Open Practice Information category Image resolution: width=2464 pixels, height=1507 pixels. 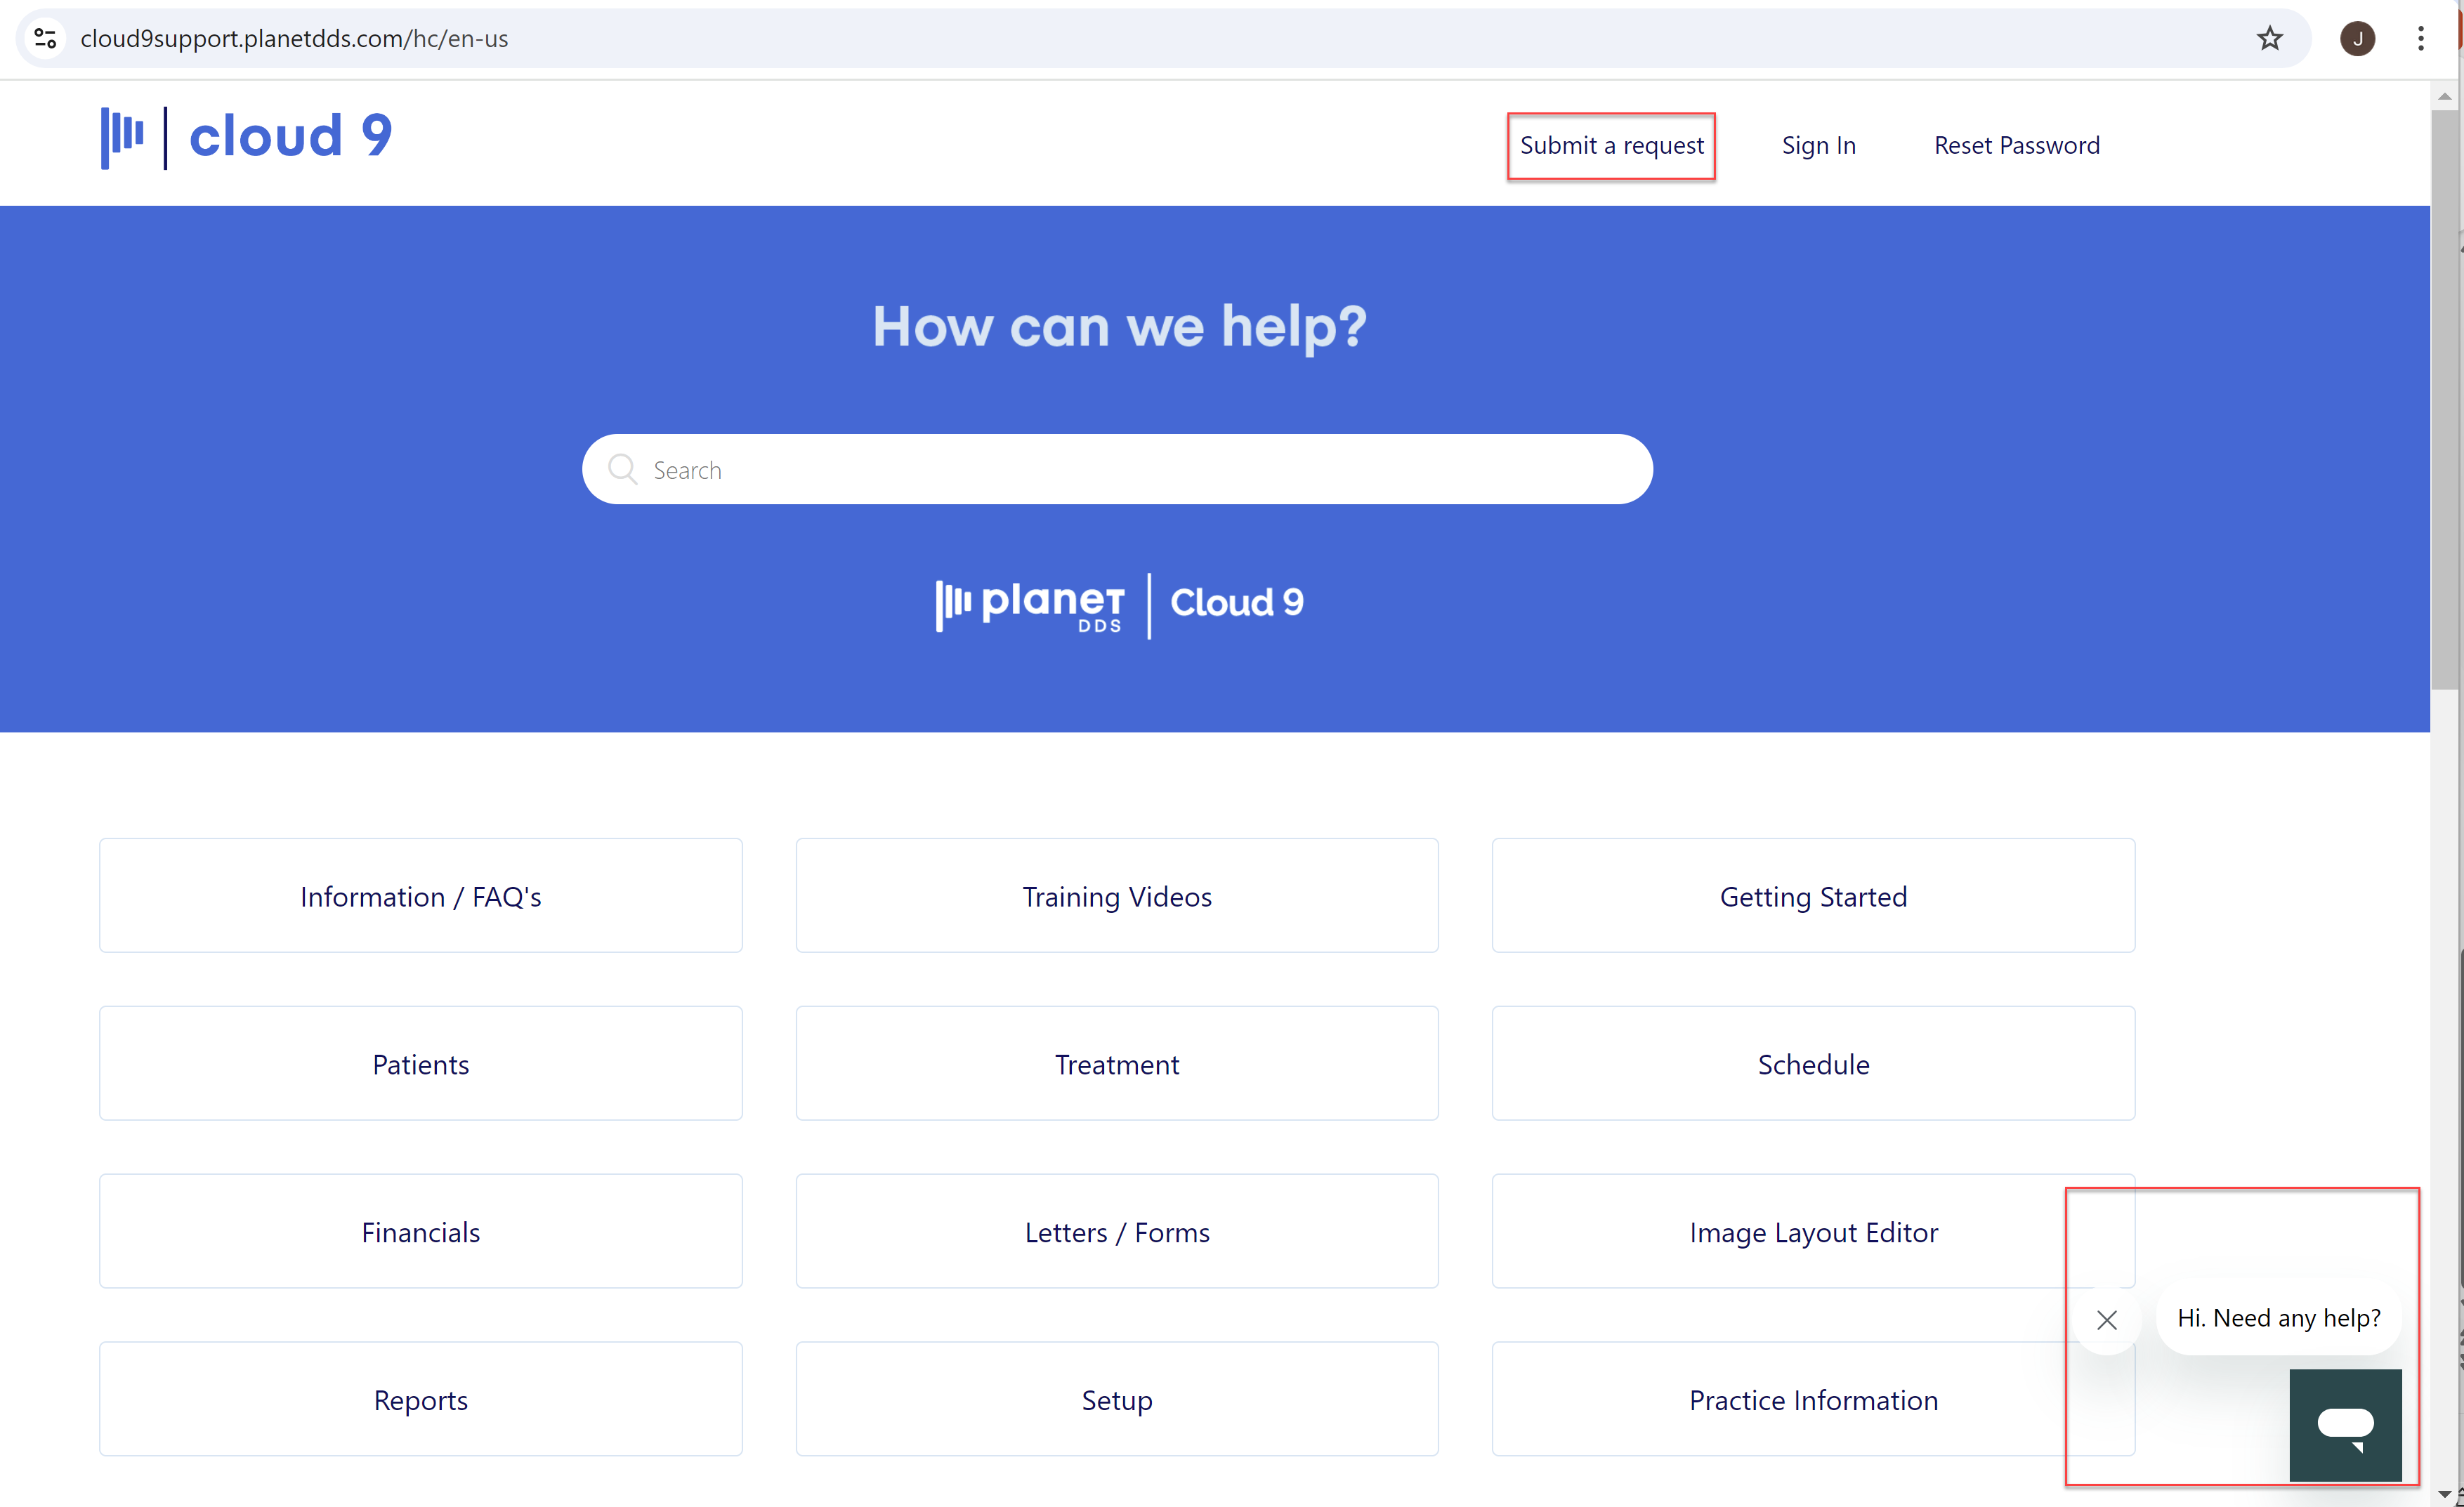pyautogui.click(x=1813, y=1400)
